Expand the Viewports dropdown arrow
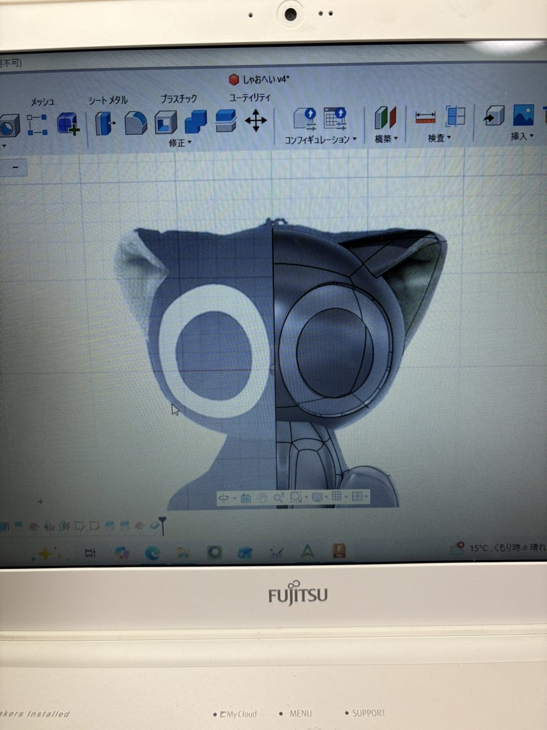 (366, 498)
